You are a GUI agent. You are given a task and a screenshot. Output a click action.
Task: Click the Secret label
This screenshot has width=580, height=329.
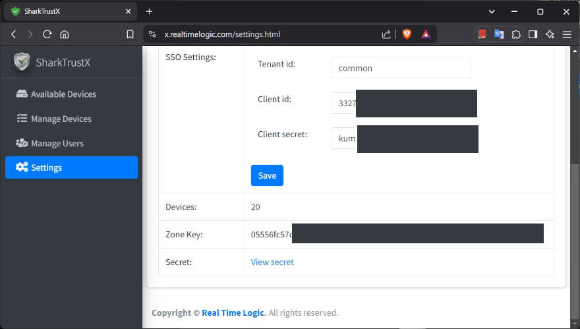click(179, 262)
